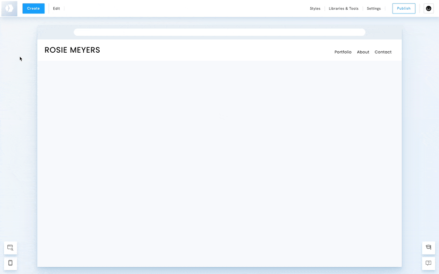Viewport: 439px width, 274px height.
Task: Open the database collections icon
Action: click(x=428, y=247)
